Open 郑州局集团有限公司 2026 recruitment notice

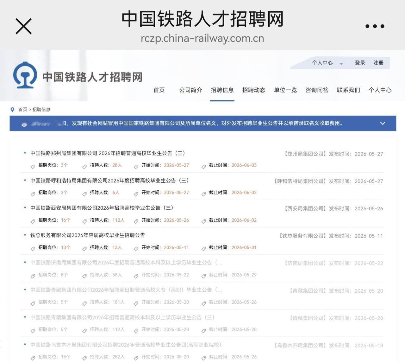pyautogui.click(x=108, y=153)
